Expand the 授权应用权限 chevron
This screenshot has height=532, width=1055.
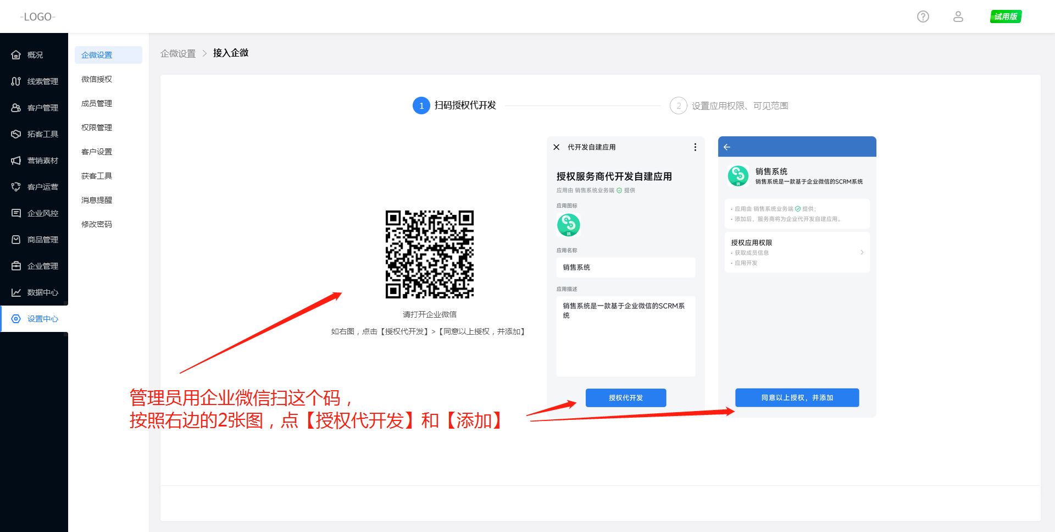862,252
